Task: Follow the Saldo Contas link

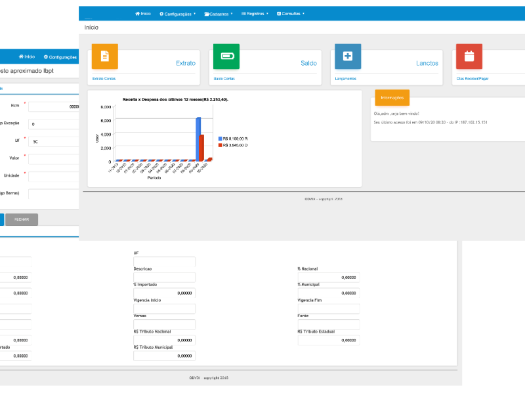Action: (224, 79)
